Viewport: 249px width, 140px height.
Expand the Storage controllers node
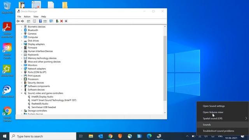tap(22, 110)
